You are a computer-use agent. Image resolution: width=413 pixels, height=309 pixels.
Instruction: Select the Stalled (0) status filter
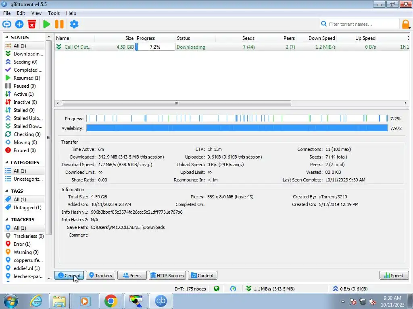pyautogui.click(x=24, y=110)
